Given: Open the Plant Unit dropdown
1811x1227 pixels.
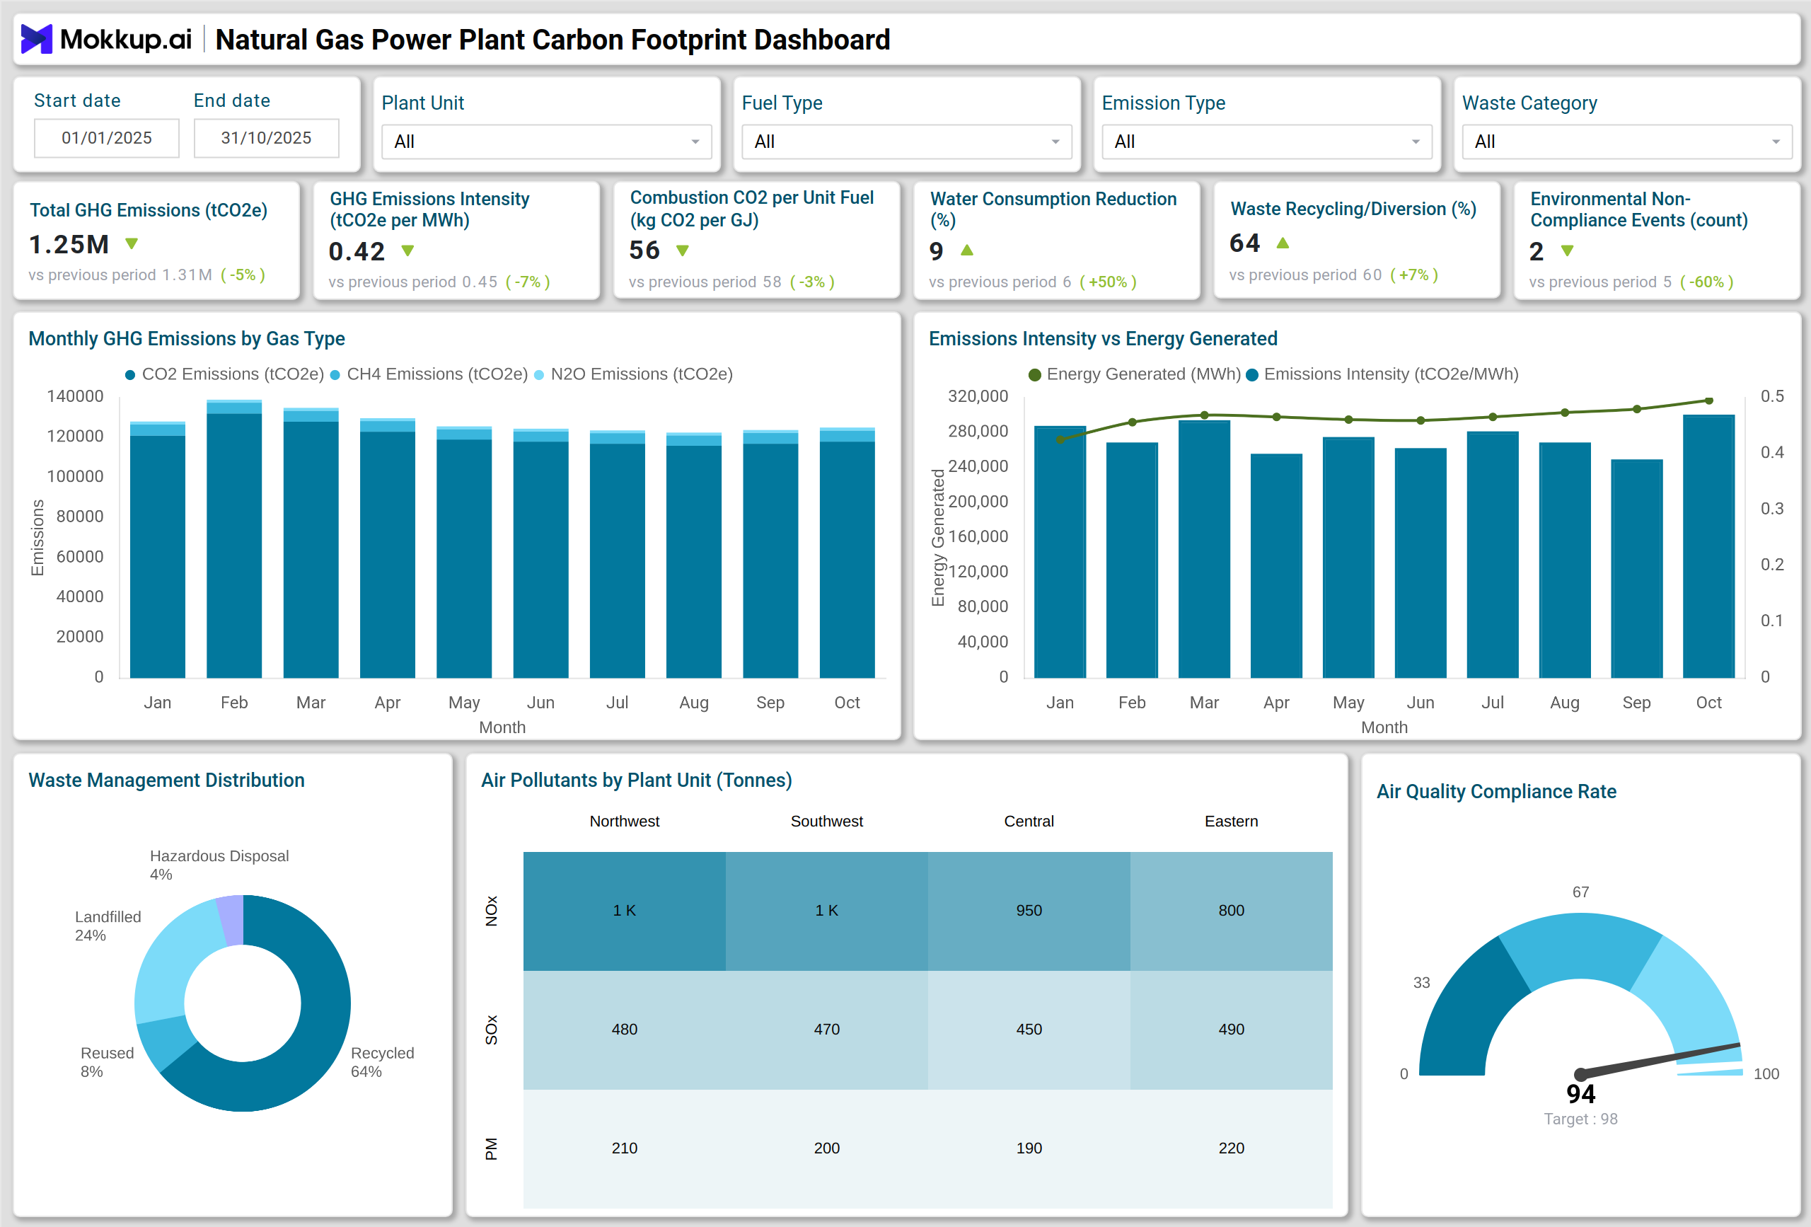Looking at the screenshot, I should pos(546,142).
